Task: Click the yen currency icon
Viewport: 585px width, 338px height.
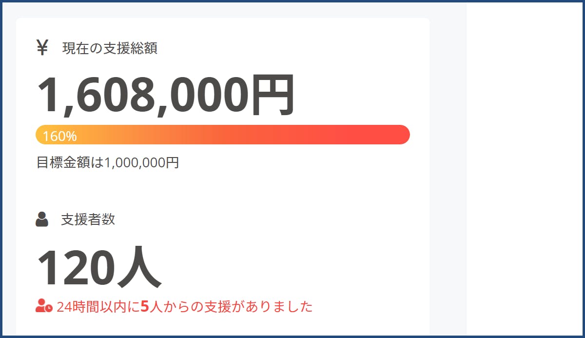Action: tap(42, 48)
